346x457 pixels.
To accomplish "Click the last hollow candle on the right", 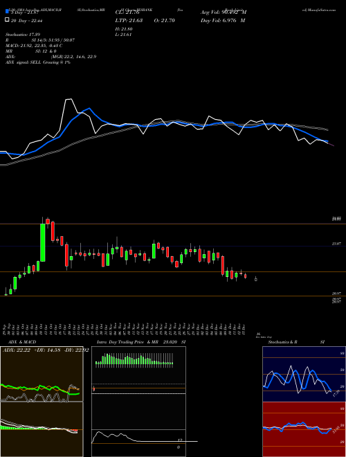I will pos(256,279).
